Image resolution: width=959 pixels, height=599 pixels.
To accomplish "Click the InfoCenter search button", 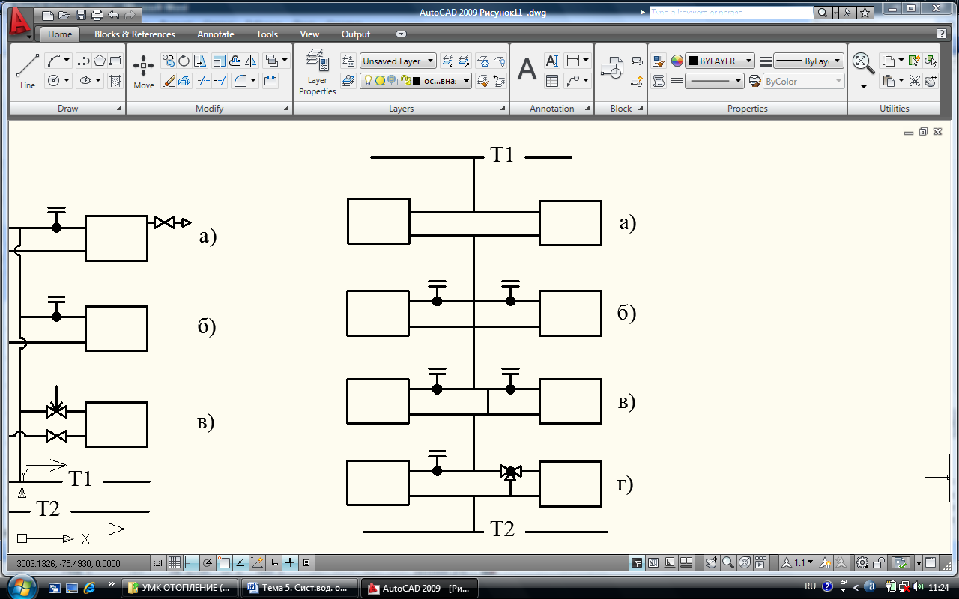I will coord(822,13).
